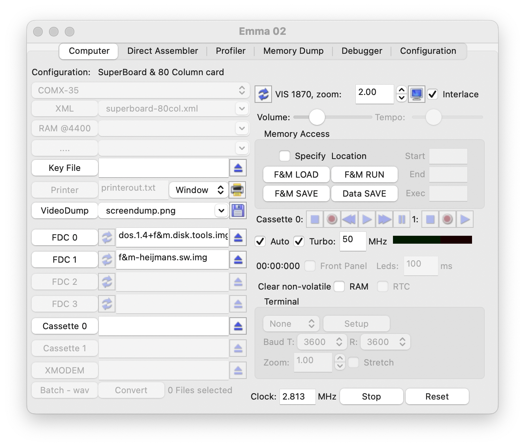Eject the FDC 0 disk image
This screenshot has width=525, height=447.
pos(238,237)
